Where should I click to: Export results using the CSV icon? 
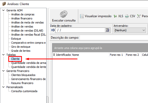click(x=127, y=16)
